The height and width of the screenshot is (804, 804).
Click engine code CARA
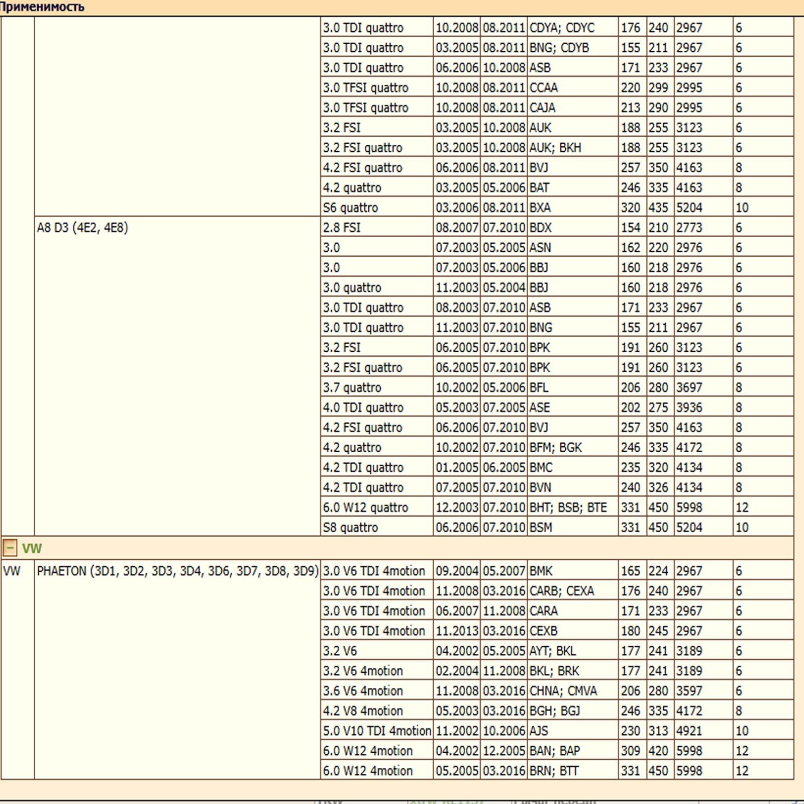pyautogui.click(x=544, y=611)
